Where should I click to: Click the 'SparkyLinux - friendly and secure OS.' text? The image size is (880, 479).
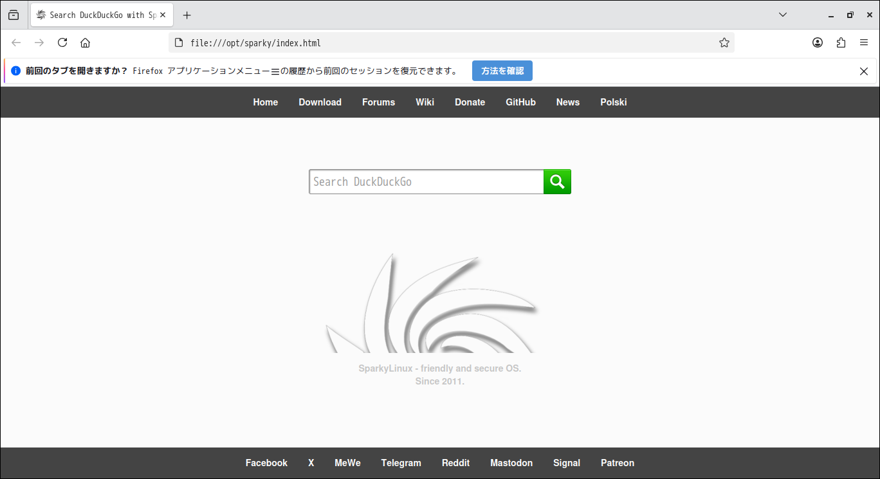[x=440, y=368]
